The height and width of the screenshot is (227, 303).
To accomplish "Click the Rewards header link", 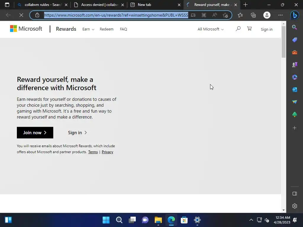I will pyautogui.click(x=66, y=29).
